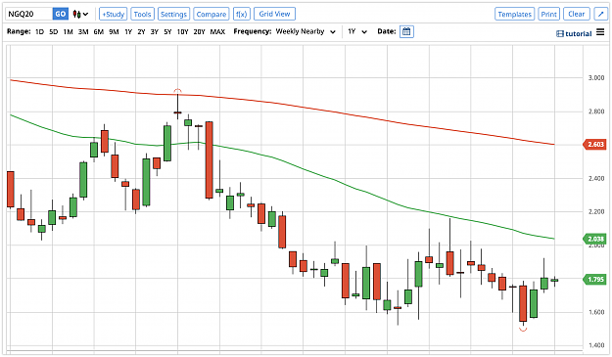This screenshot has height=357, width=612.
Task: Select the 1M range
Action: [x=68, y=32]
